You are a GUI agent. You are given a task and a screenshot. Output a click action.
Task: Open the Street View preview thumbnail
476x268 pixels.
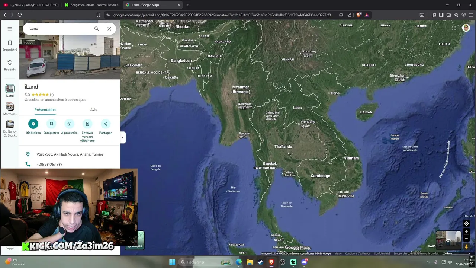point(448,240)
